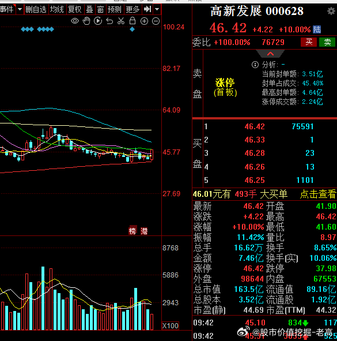Click the red 买 buy button
The height and width of the screenshot is (341, 337).
(309, 42)
